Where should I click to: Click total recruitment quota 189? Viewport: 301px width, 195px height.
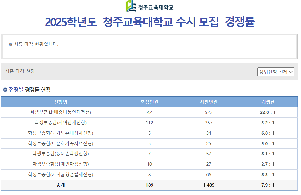pos(149,185)
